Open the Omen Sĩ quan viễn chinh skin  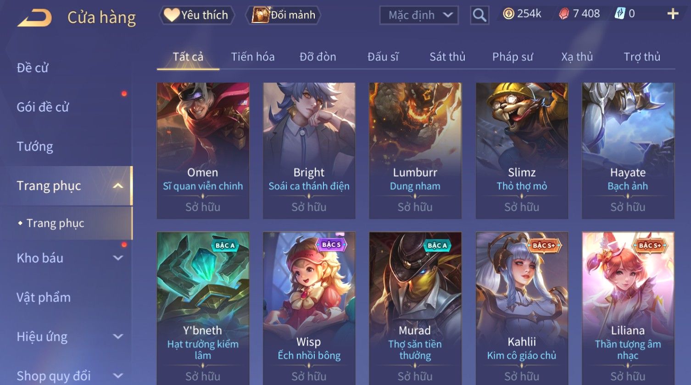[x=203, y=151]
